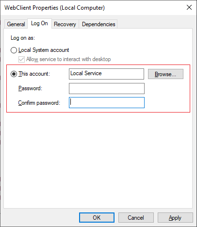
Task: Open the Recovery tab
Action: pyautogui.click(x=65, y=24)
